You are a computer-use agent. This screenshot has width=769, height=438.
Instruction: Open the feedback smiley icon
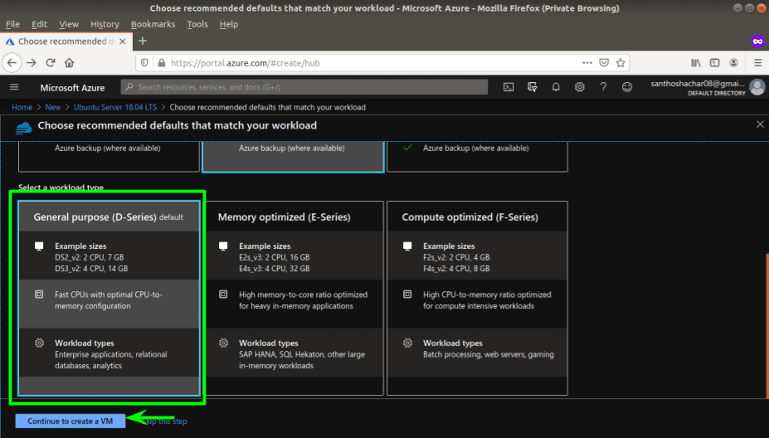coord(627,87)
